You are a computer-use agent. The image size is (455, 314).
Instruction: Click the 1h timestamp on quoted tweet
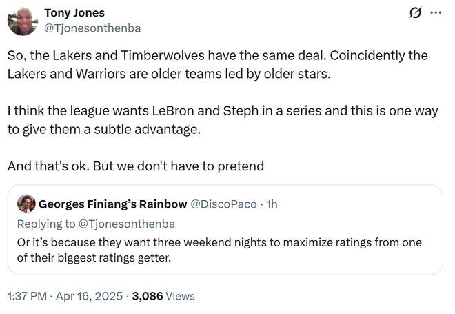pyautogui.click(x=272, y=204)
